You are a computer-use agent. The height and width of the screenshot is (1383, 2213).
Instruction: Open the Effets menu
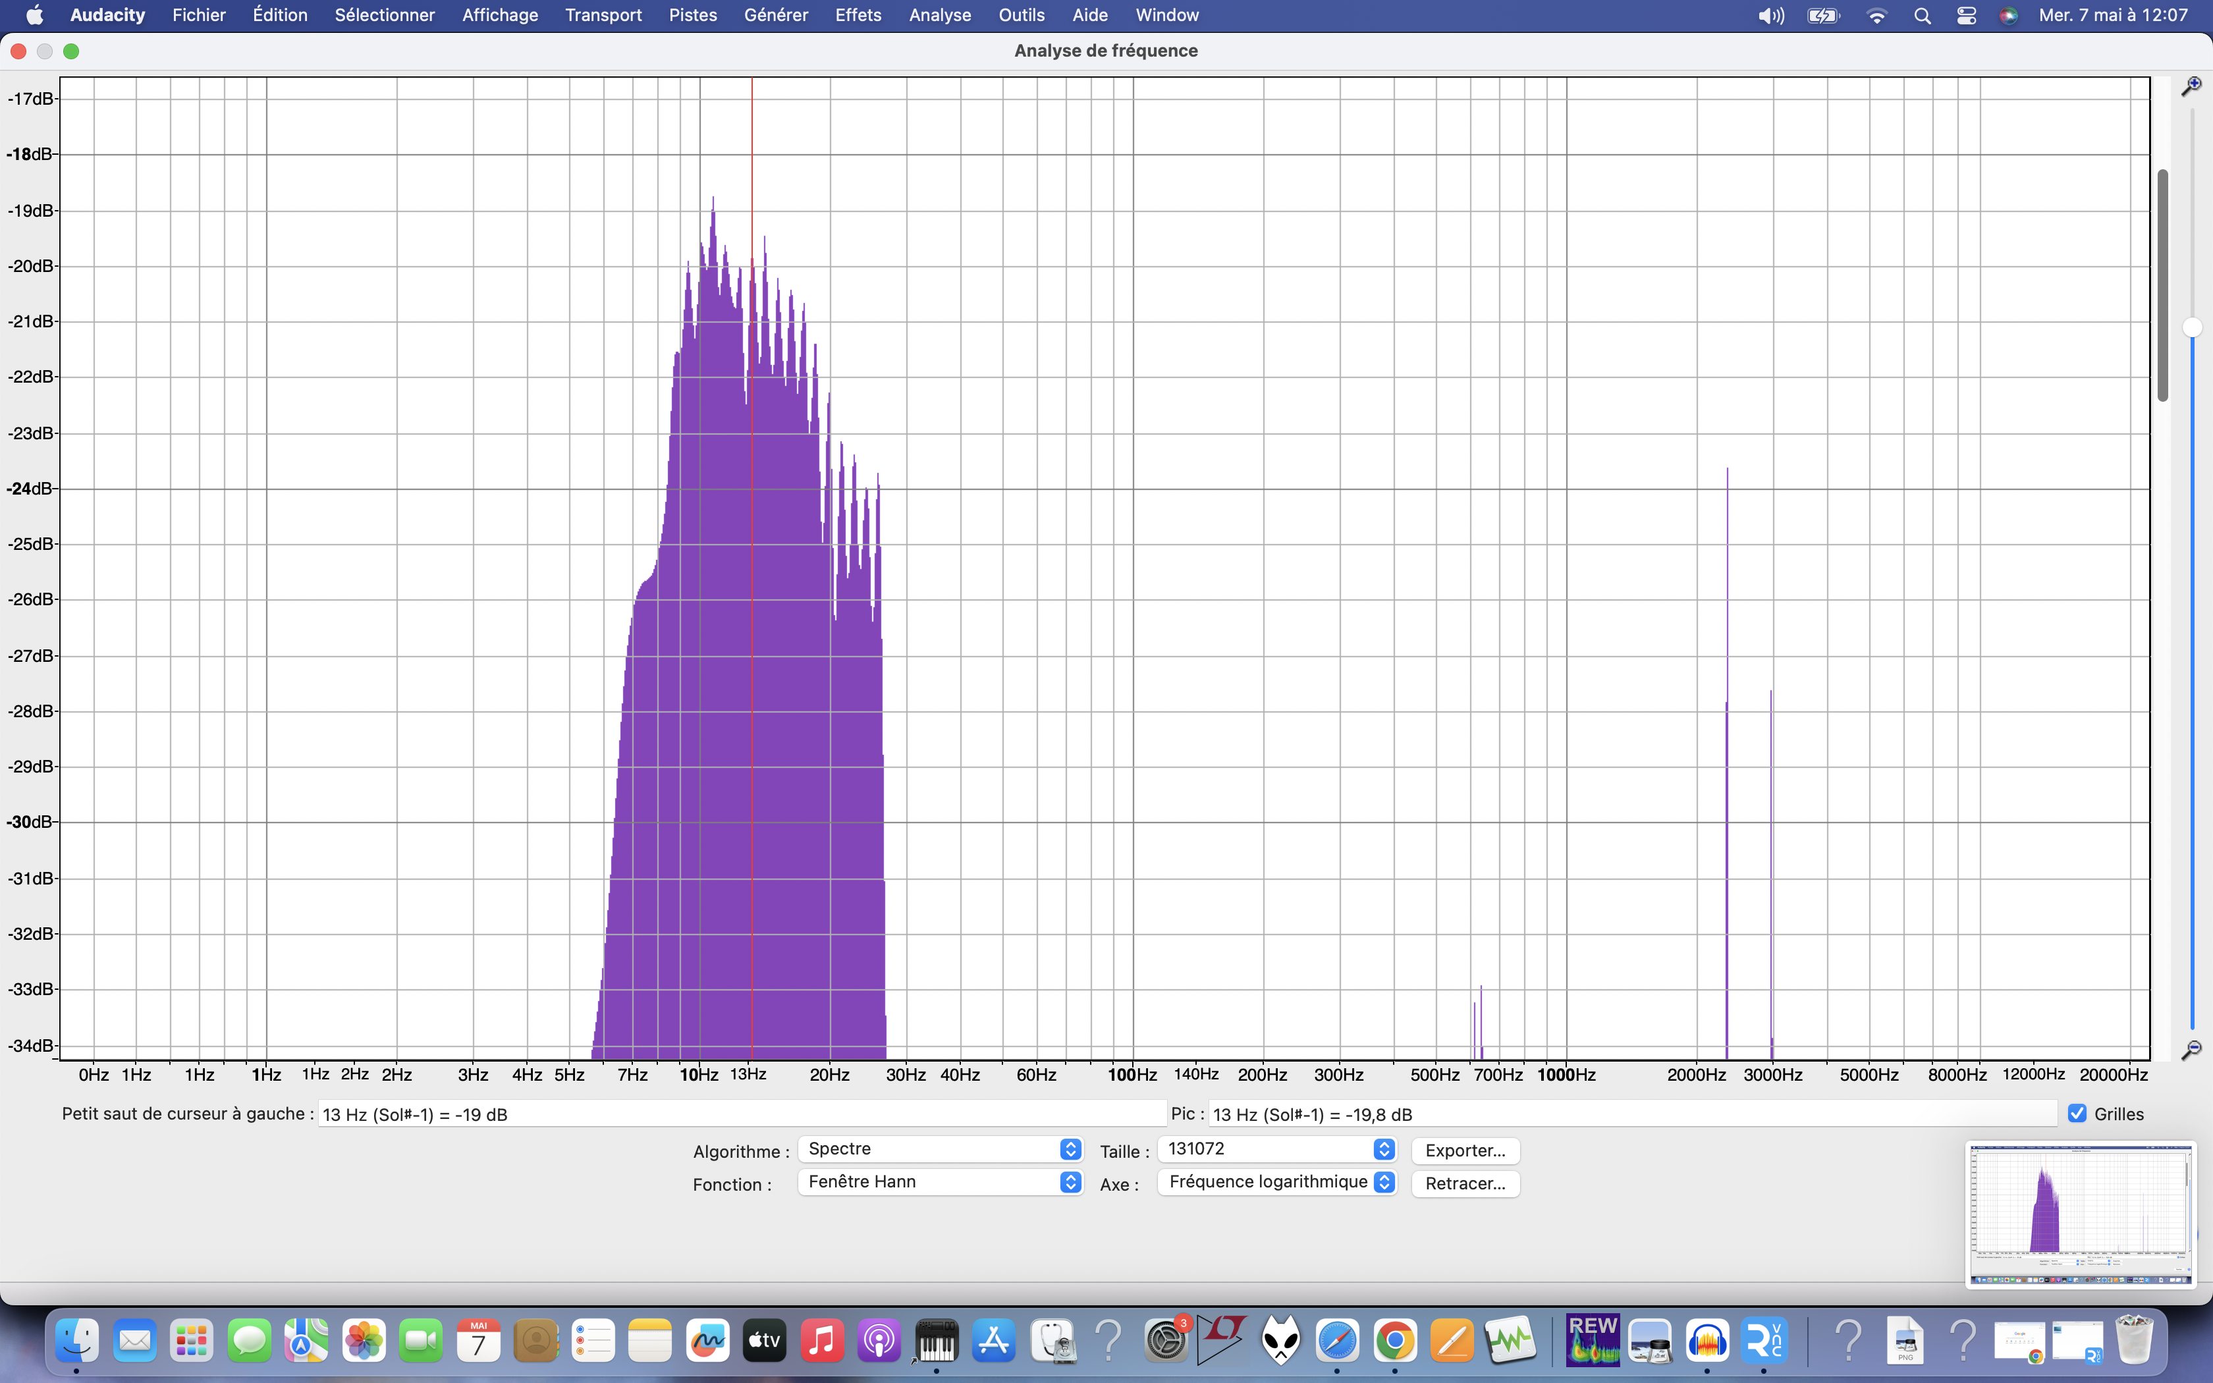click(x=858, y=16)
